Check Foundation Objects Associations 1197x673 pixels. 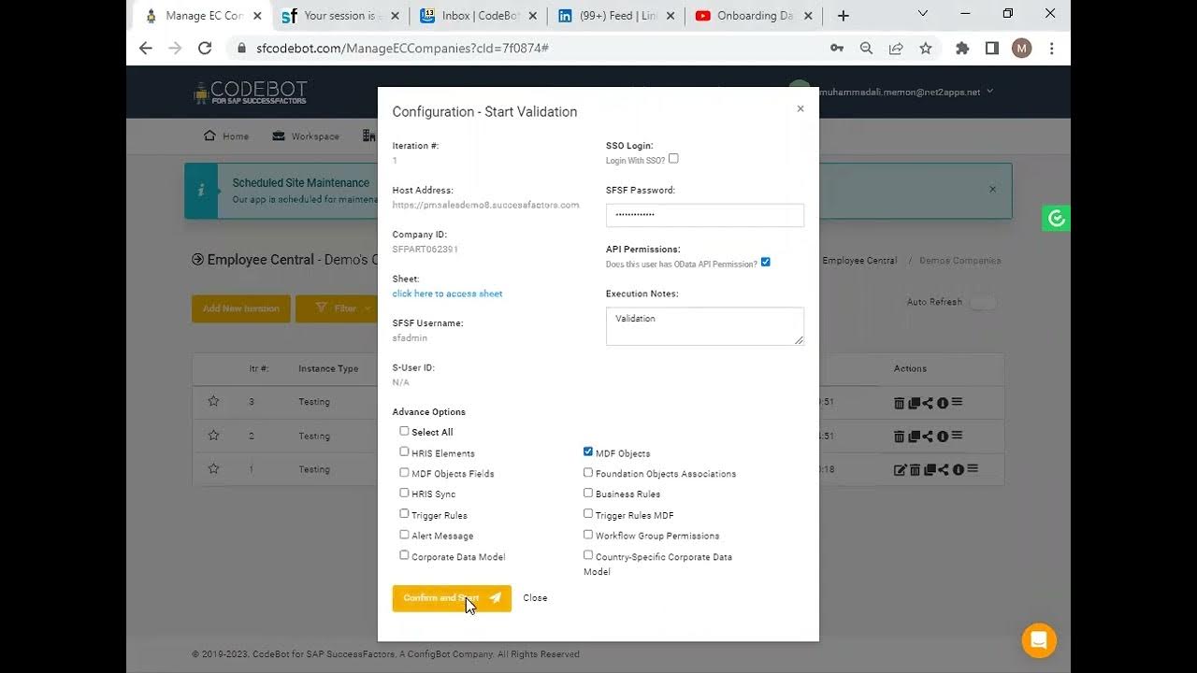click(x=588, y=472)
